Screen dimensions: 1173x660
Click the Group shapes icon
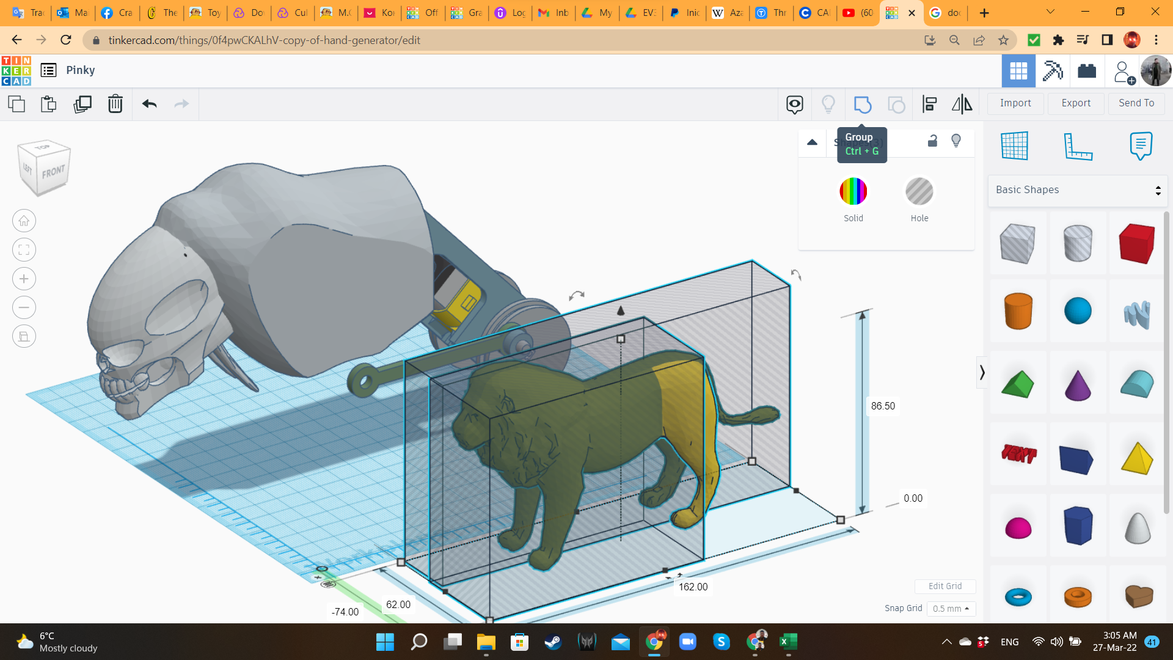(x=862, y=105)
